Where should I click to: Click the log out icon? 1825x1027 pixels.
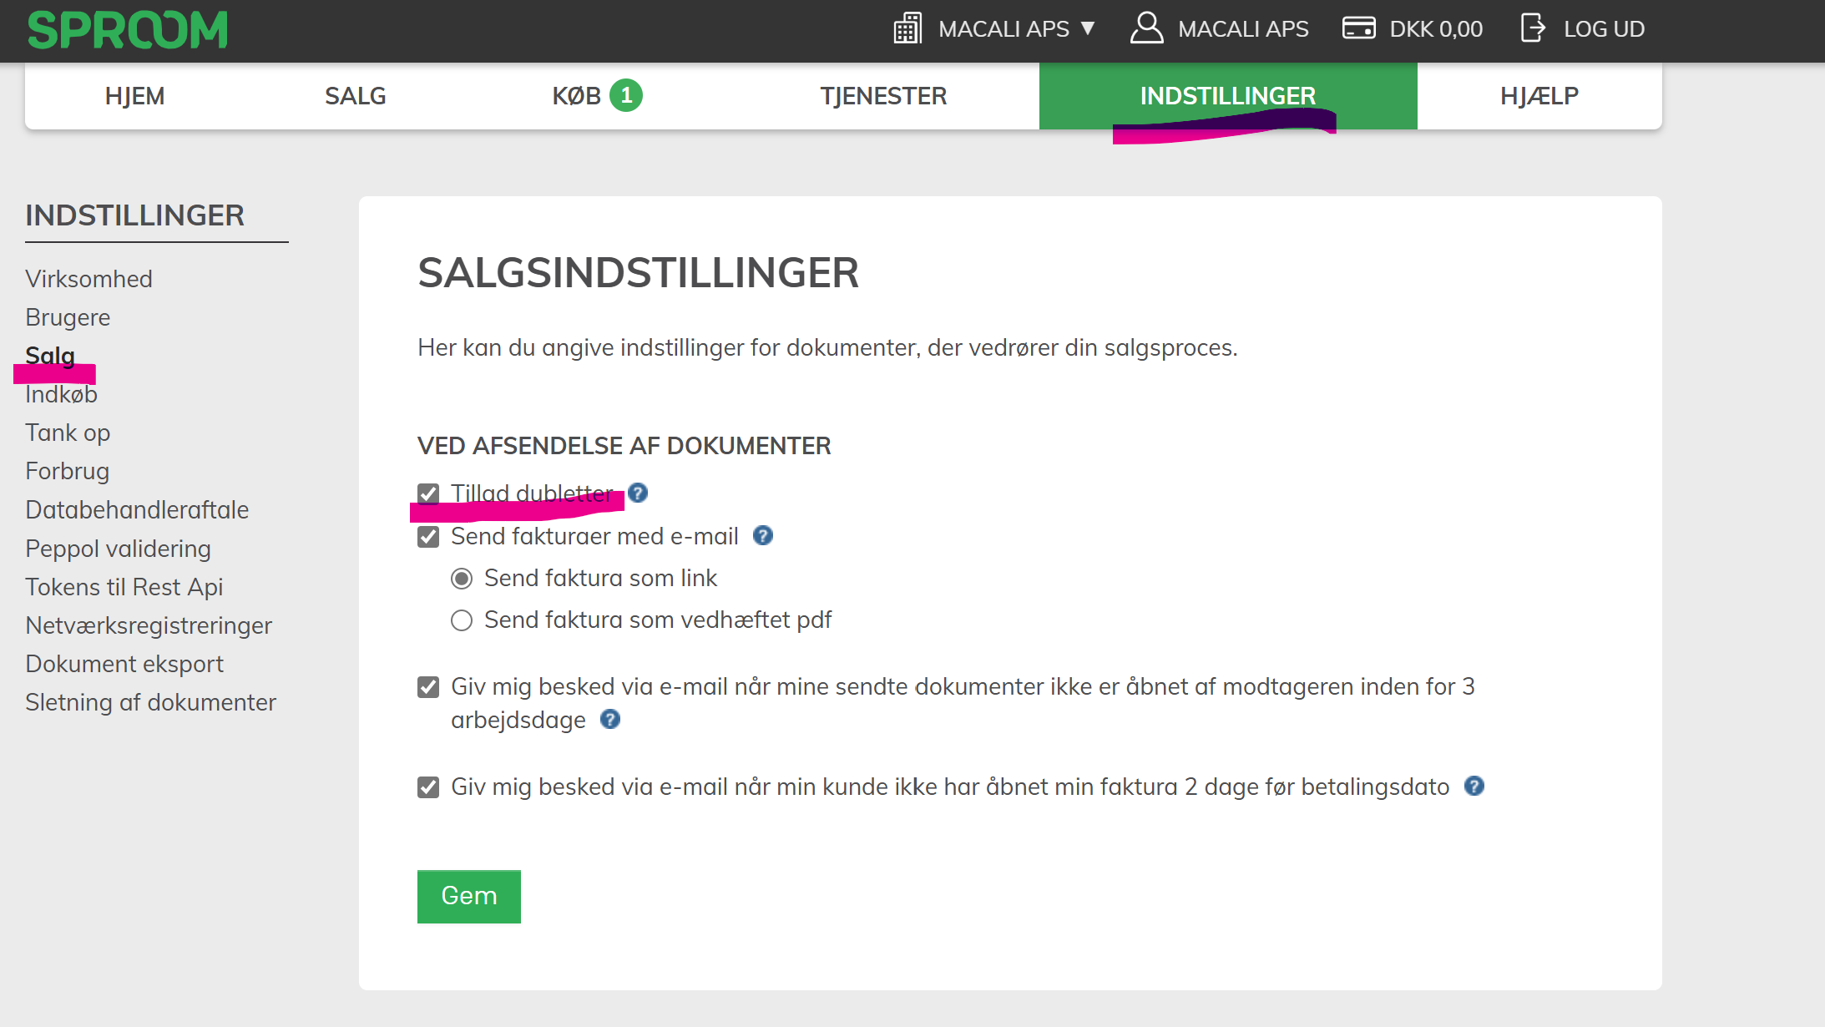pyautogui.click(x=1533, y=28)
